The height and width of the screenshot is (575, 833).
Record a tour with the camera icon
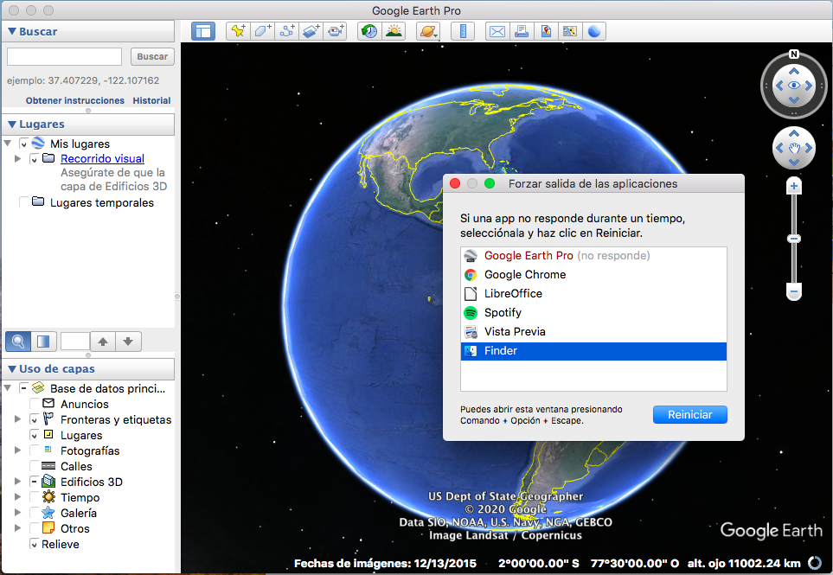click(336, 31)
